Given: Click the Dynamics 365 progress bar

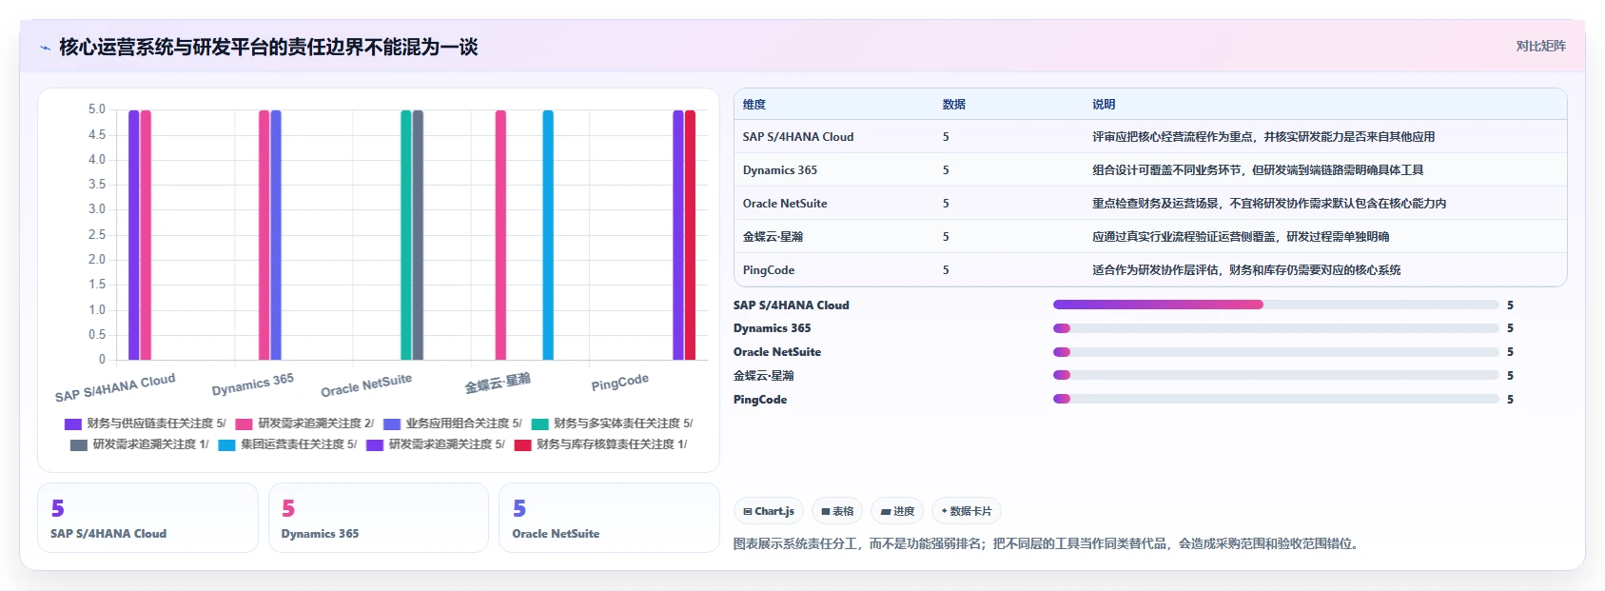Looking at the screenshot, I should (x=1276, y=328).
